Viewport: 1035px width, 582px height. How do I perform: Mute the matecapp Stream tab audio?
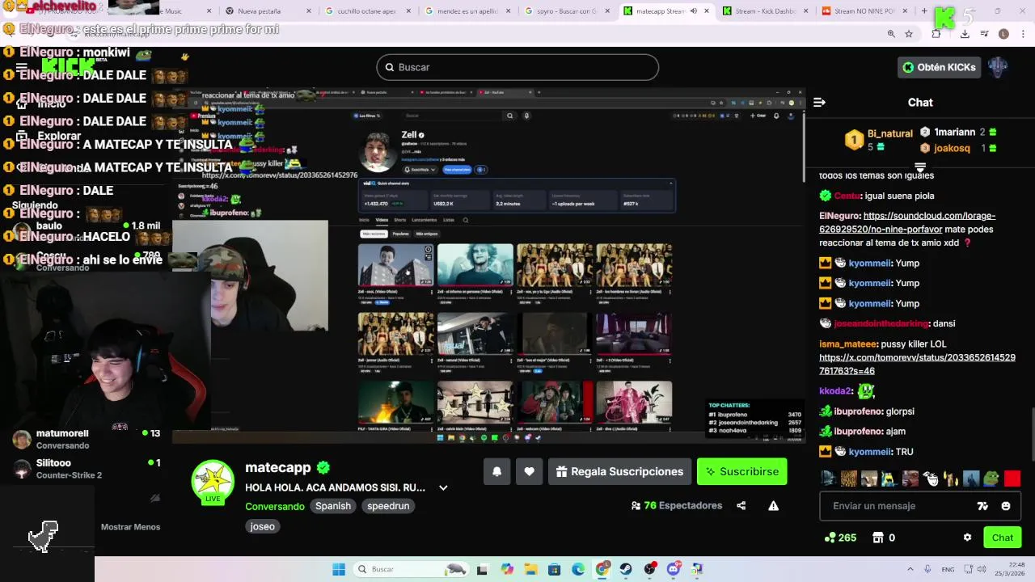(694, 11)
